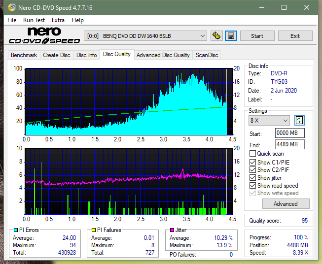Switch to the Benchmark tab

[x=24, y=55]
